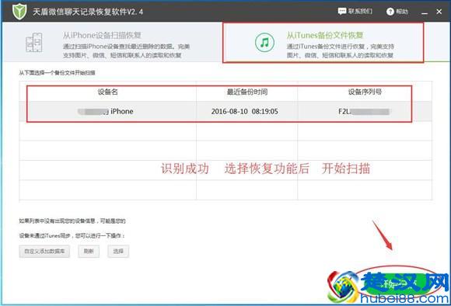The width and height of the screenshot is (451, 306).
Task: Click the green shield app logo
Action: click(19, 12)
